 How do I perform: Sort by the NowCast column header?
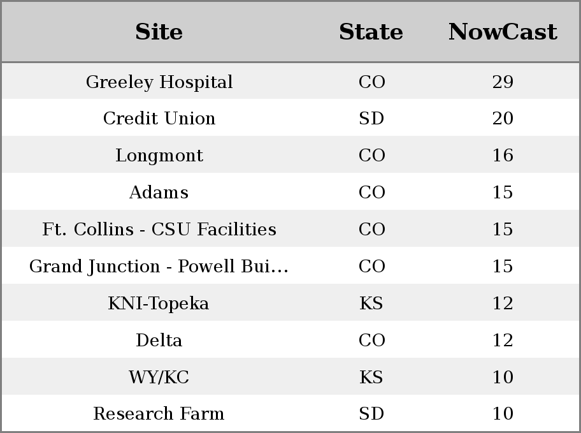click(503, 32)
